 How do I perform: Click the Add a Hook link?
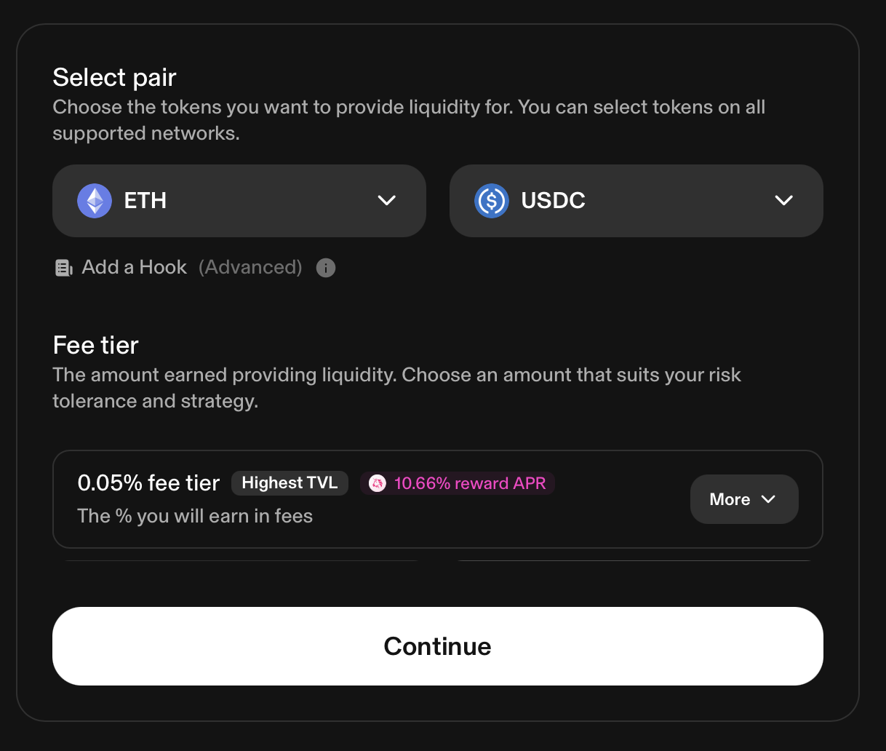(x=135, y=267)
